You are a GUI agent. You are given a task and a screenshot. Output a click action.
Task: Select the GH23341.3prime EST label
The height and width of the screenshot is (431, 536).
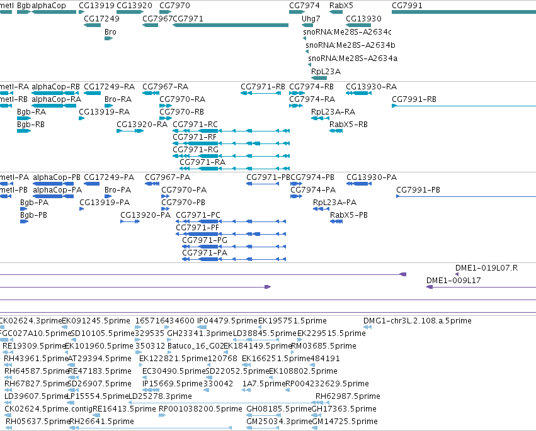click(200, 333)
